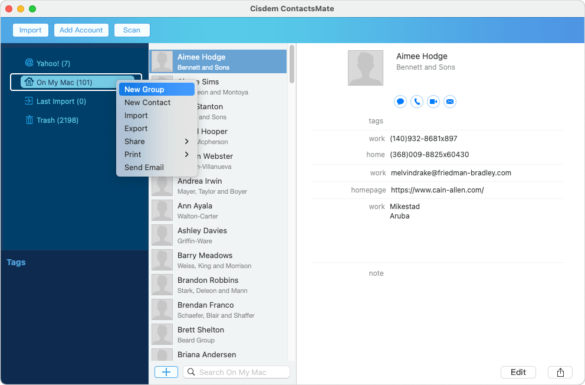
Task: Select On My Mac (101) group
Action: 77,82
